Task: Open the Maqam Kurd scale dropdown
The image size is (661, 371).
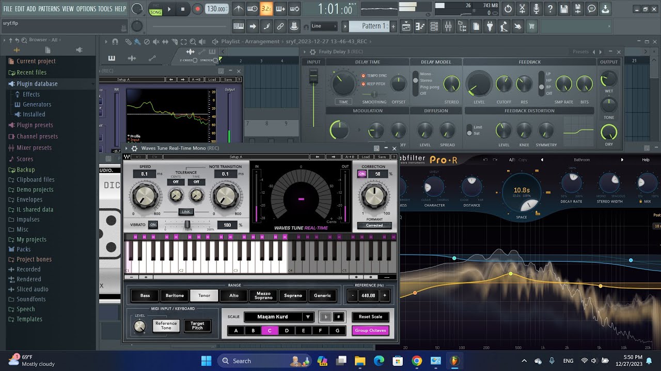Action: click(x=279, y=317)
